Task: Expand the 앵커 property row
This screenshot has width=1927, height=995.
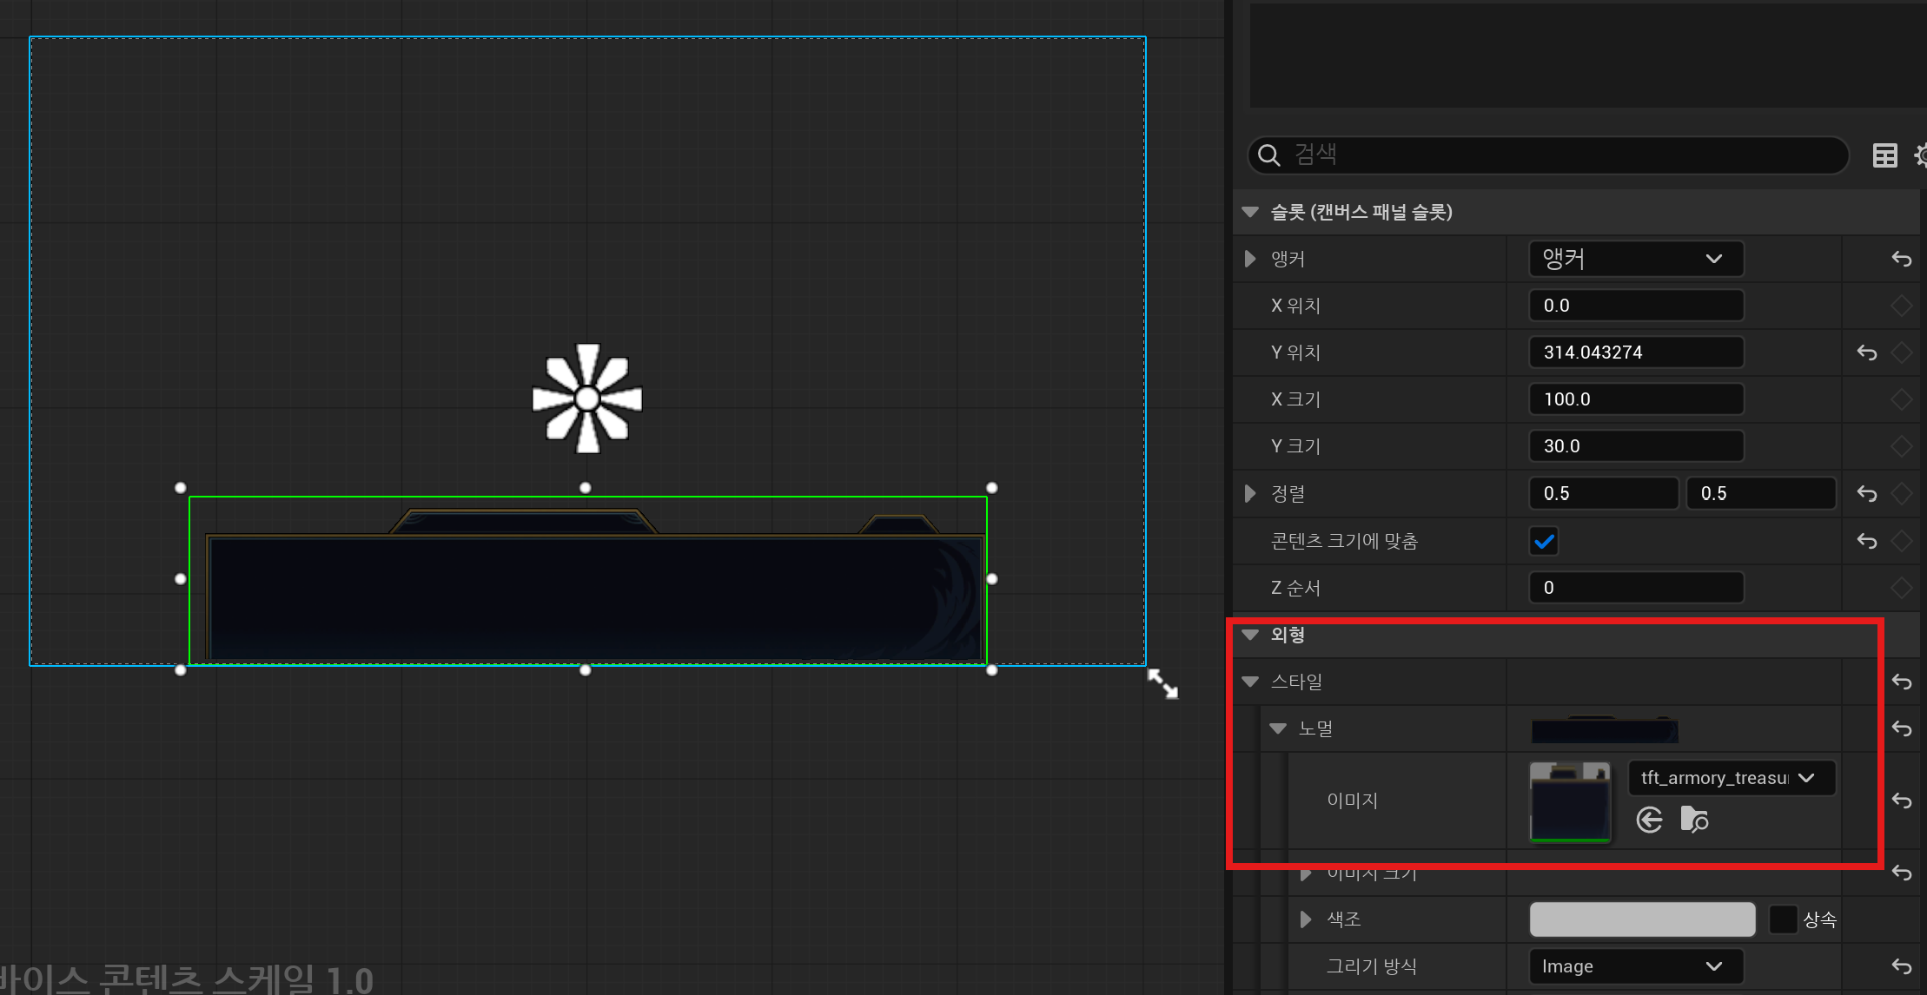Action: point(1250,259)
